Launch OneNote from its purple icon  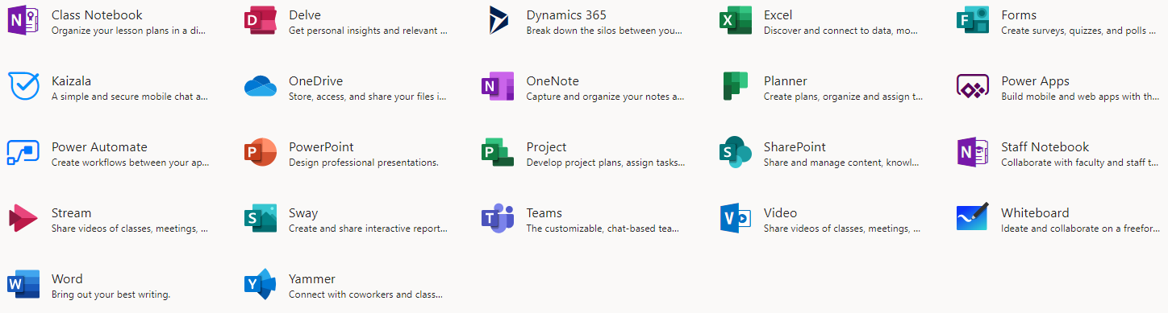(498, 87)
